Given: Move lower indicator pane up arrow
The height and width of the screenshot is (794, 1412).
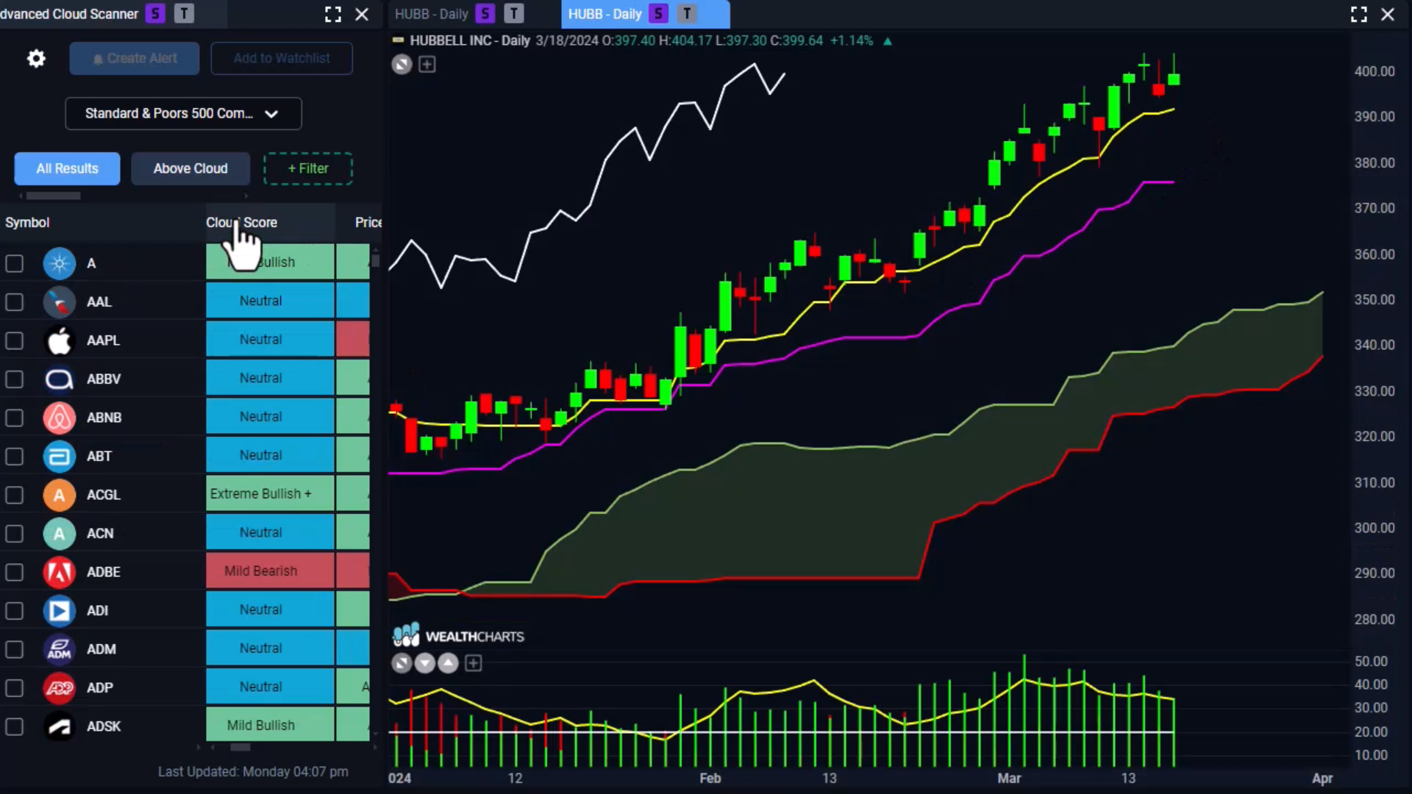Looking at the screenshot, I should (448, 664).
